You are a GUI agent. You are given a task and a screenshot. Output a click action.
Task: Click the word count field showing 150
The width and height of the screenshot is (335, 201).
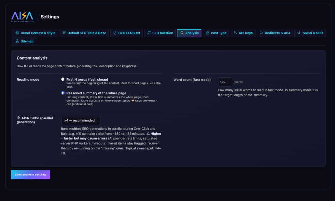point(225,82)
